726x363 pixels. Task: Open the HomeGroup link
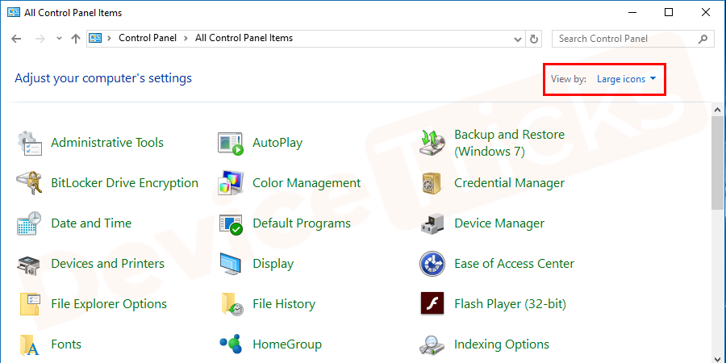(287, 344)
